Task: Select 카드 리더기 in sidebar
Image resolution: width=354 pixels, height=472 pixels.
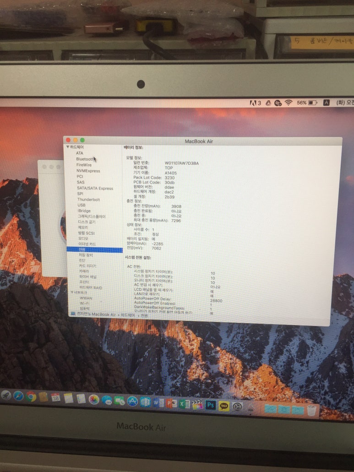Action: click(x=87, y=266)
